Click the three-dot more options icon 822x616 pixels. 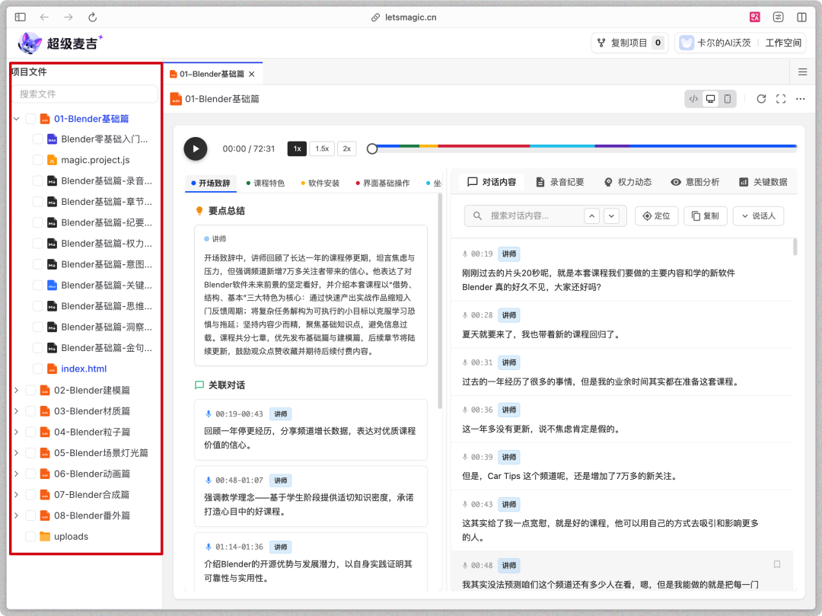coord(801,99)
